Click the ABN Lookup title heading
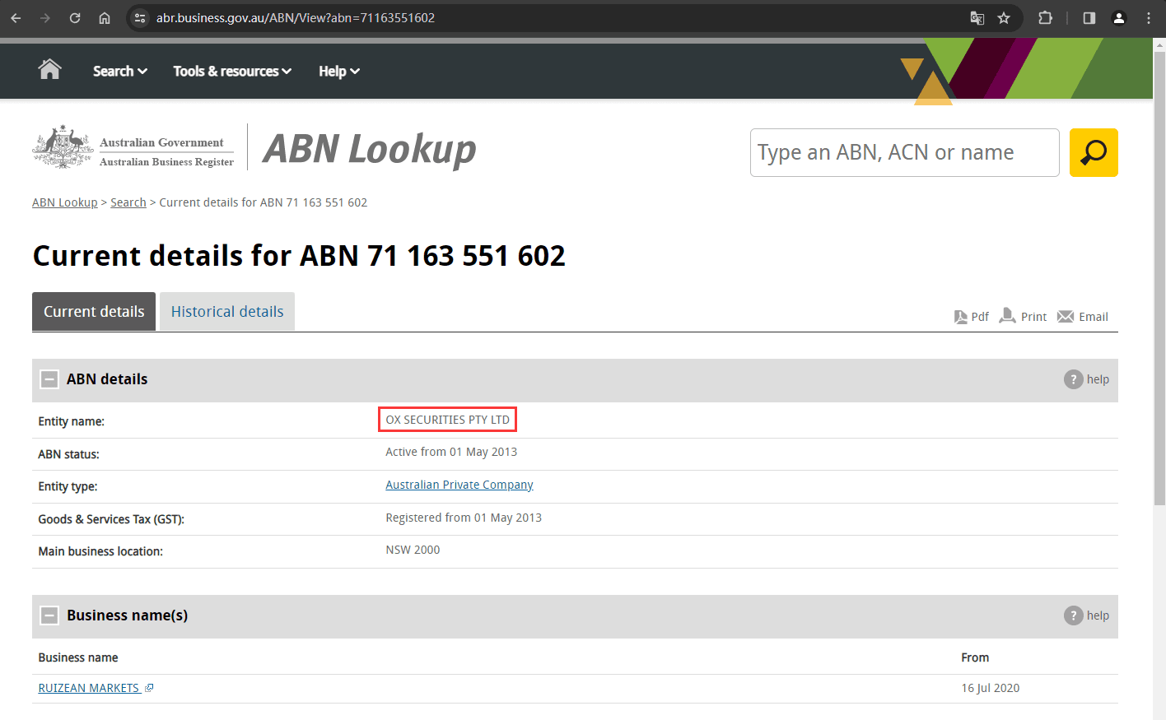Screen dimensions: 1166x720 click(370, 149)
